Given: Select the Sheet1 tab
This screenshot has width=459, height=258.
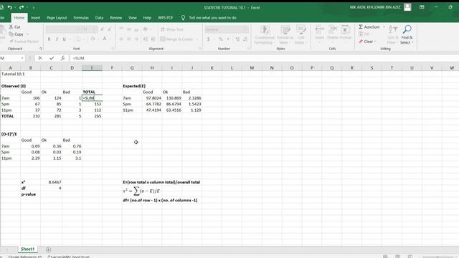Looking at the screenshot, I should coord(28,249).
